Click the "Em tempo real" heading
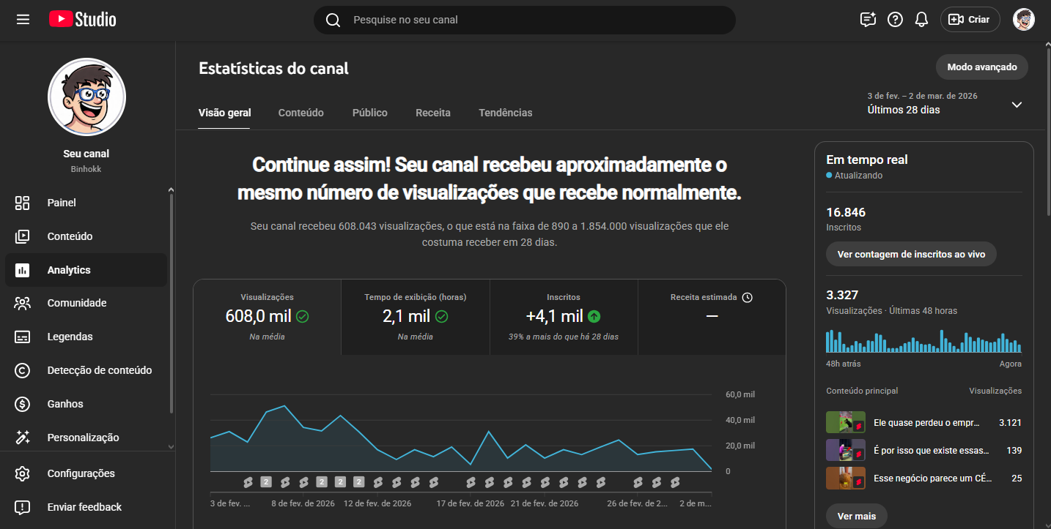The image size is (1051, 529). tap(867, 160)
